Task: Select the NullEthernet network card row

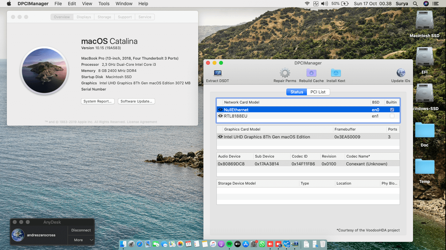Action: (x=308, y=110)
